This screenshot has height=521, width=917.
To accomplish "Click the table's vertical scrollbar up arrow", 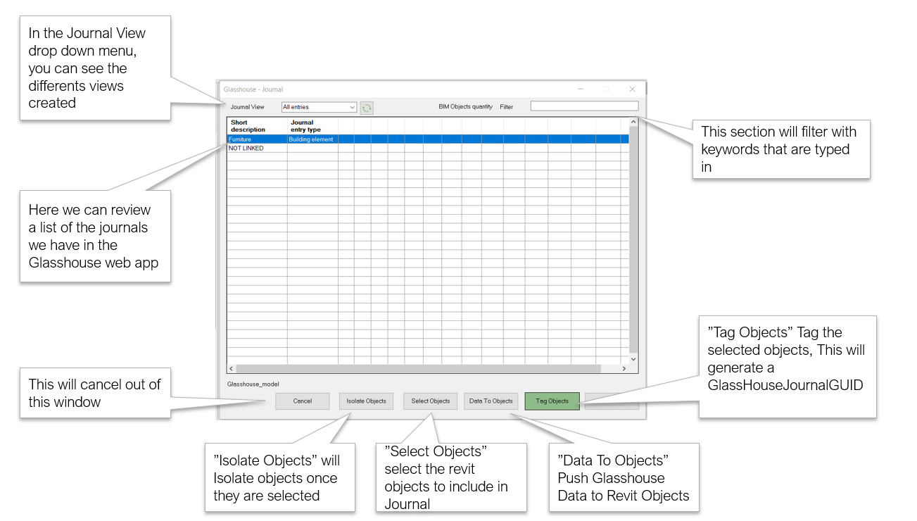I will pos(633,123).
